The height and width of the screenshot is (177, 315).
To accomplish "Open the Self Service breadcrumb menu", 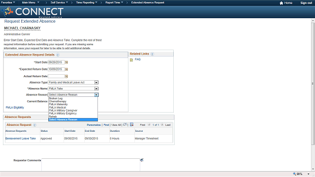I will click(59, 2).
